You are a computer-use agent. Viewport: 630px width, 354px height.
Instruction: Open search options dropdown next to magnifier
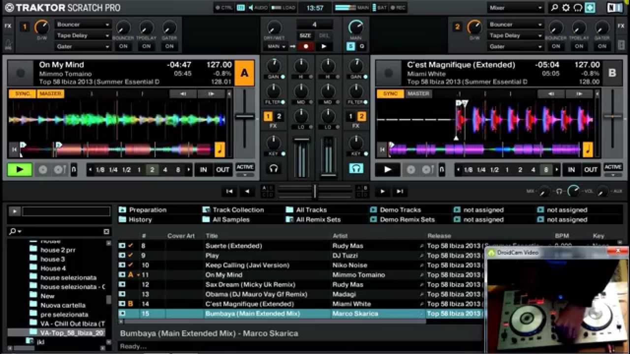[20, 231]
